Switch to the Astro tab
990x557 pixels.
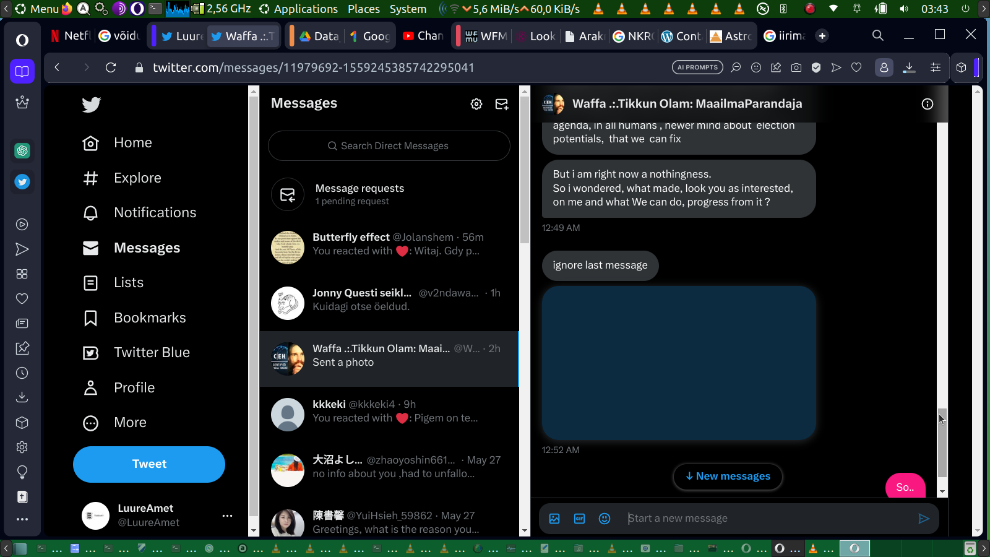pos(731,36)
